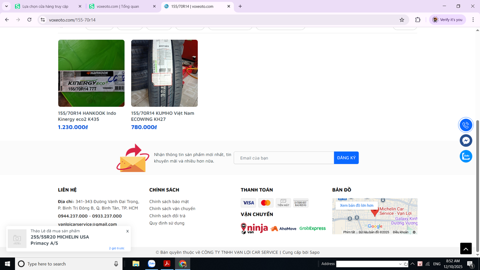Screen dimensions: 480x270
Task: Click the taskbar microphone search icon
Action: point(116,264)
